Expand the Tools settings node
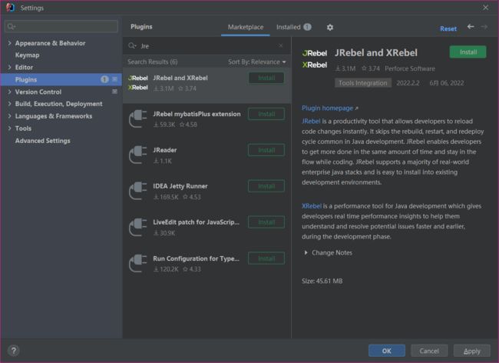Screen dimensions: 499x363 point(9,128)
